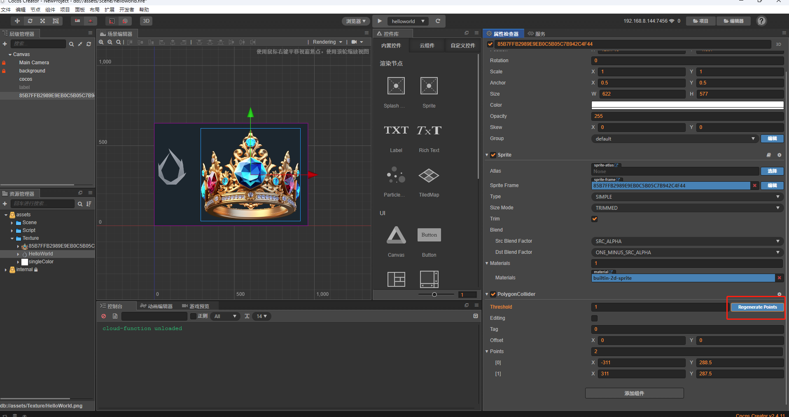Open the Src Blend Factor dropdown
789x417 pixels.
pyautogui.click(x=687, y=241)
